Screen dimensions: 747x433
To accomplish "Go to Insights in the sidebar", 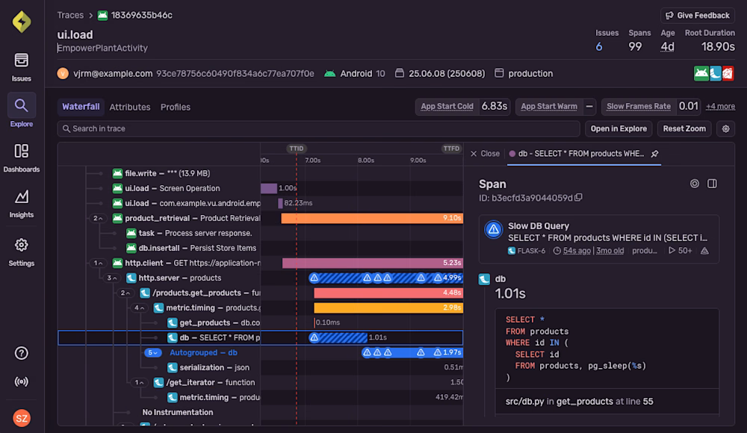I will [x=22, y=203].
